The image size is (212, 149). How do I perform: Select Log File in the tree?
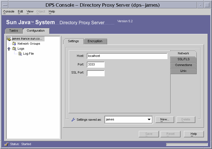pyautogui.click(x=28, y=54)
